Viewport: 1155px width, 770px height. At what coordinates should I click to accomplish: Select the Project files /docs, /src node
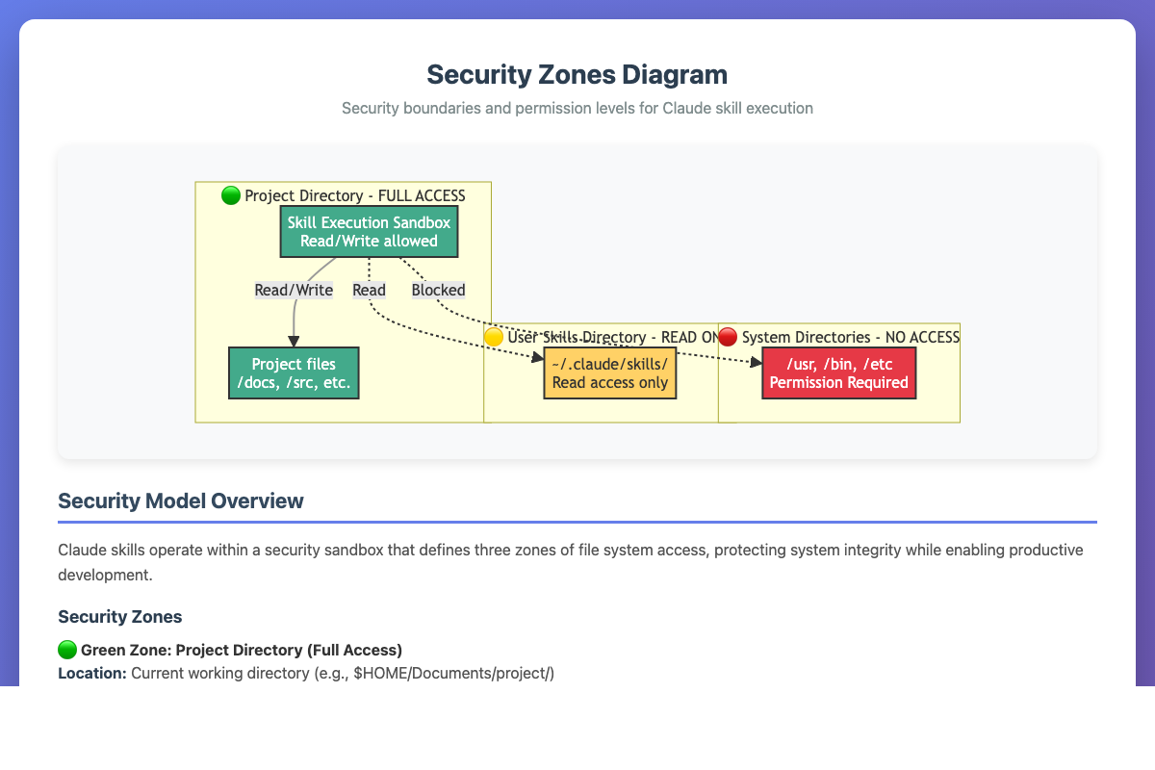coord(294,373)
